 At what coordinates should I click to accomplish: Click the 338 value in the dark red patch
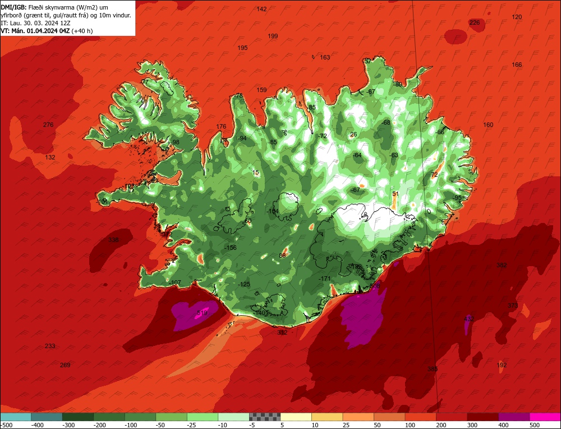[x=113, y=240]
